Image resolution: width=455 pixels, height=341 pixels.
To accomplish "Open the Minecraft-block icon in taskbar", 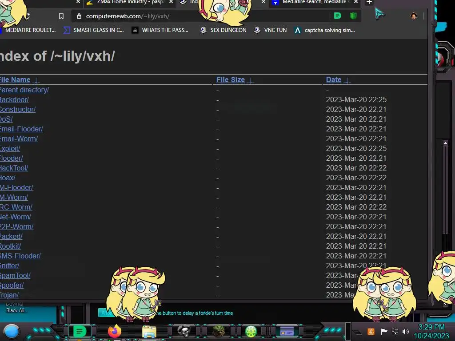I will pos(218,331).
